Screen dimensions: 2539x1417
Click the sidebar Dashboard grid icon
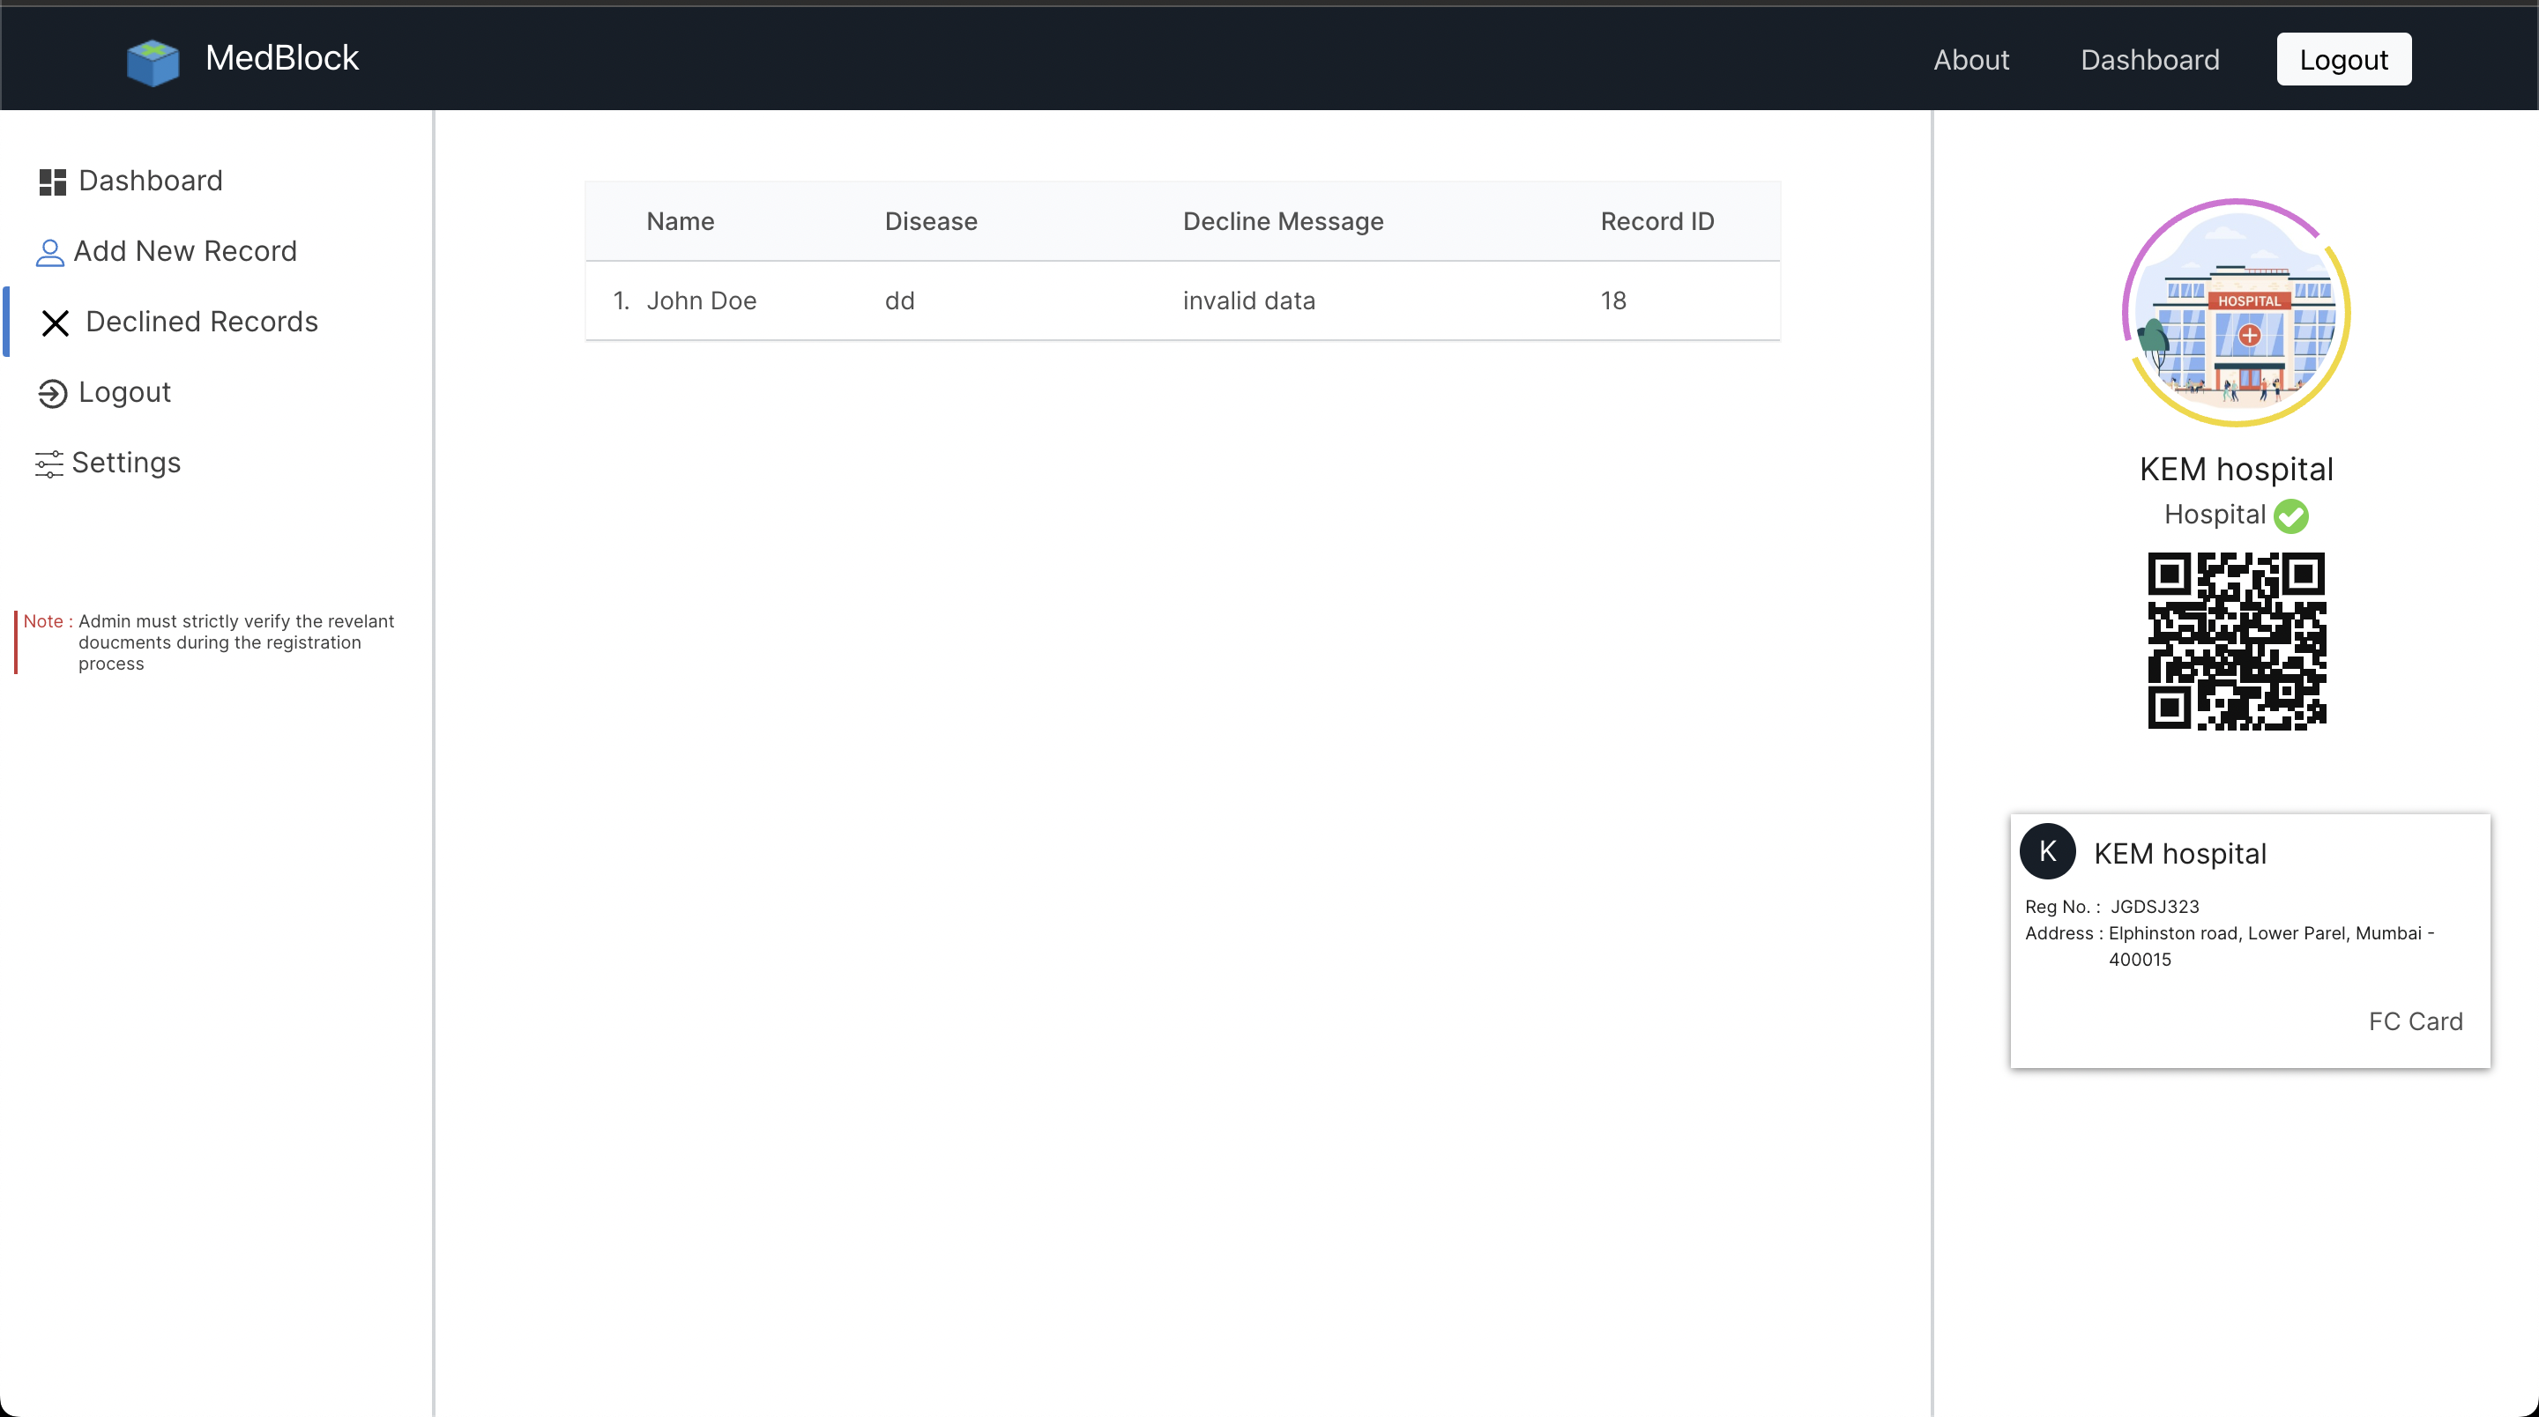(52, 182)
